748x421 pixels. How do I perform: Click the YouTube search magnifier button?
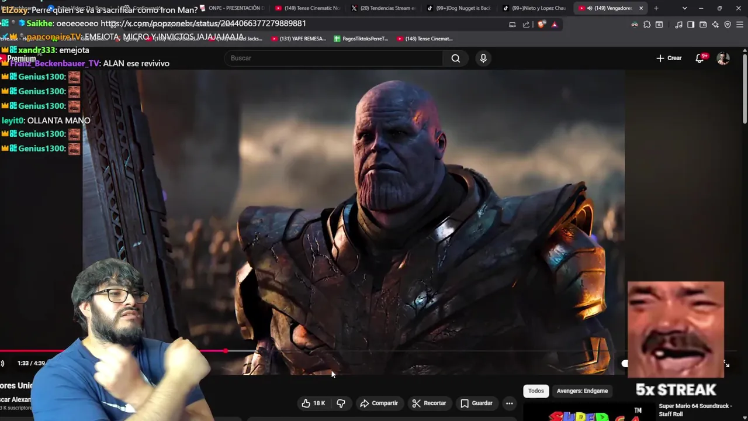tap(456, 58)
